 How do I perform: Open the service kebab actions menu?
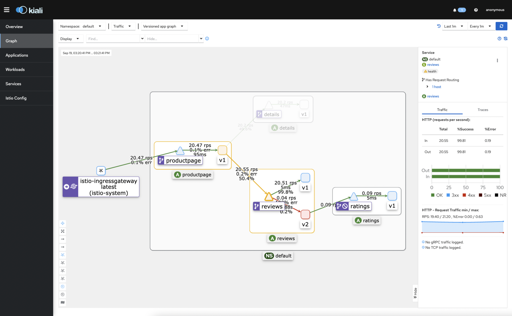497,61
